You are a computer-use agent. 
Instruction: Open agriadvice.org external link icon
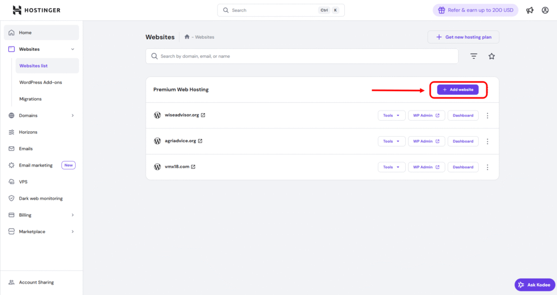(200, 141)
